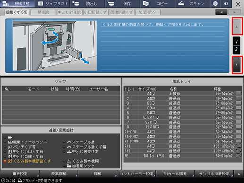The image size is (244, 183).
Task: Select PI-PFU3 A3 tray row
Action: tap(183, 141)
